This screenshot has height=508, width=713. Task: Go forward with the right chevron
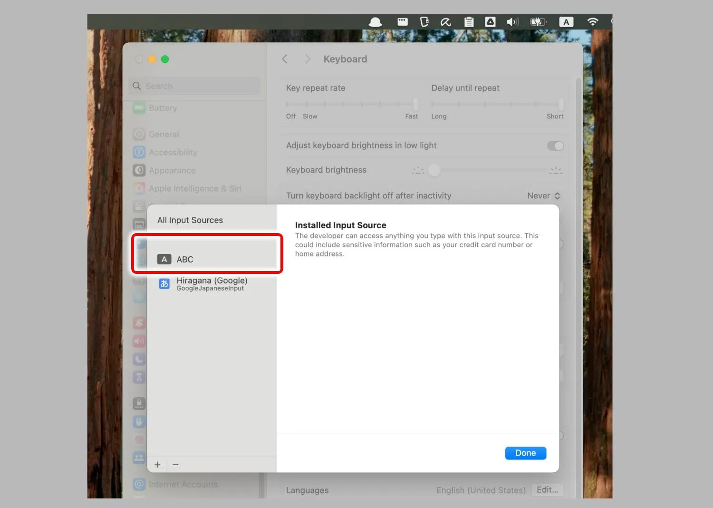pos(308,59)
